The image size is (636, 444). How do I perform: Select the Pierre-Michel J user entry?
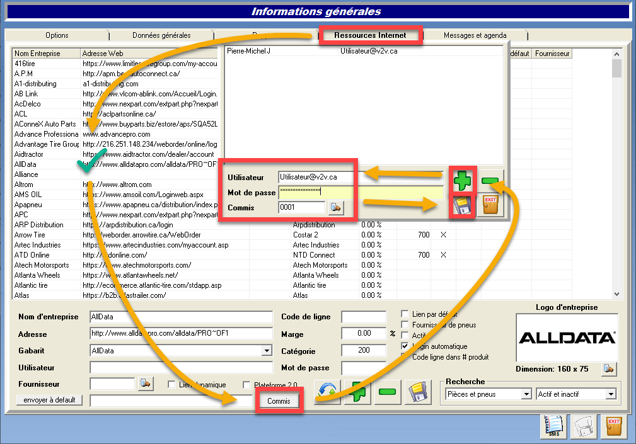click(364, 51)
